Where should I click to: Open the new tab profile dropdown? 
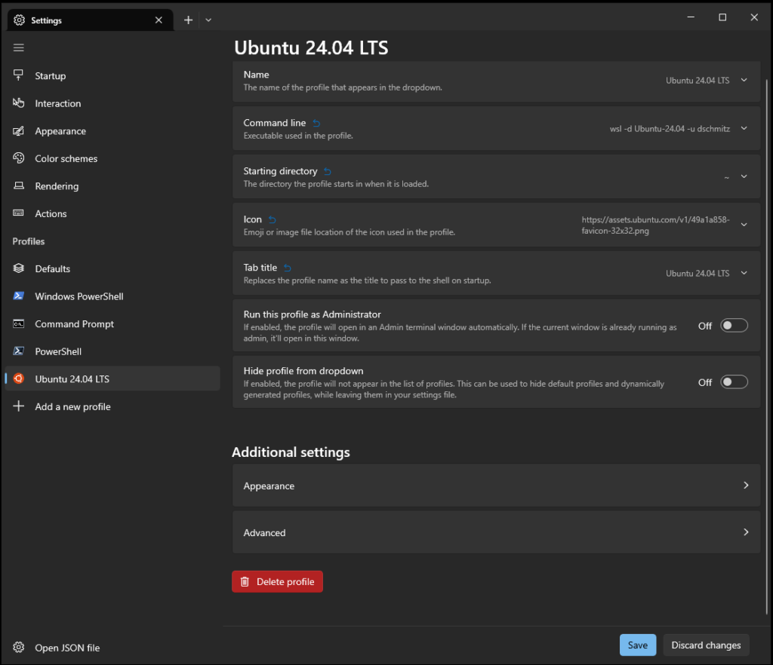pos(208,20)
